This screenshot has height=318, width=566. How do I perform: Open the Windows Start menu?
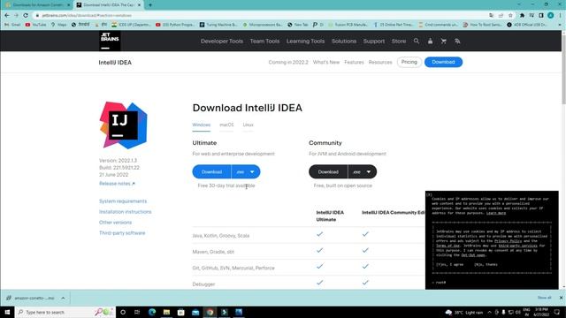point(7,312)
